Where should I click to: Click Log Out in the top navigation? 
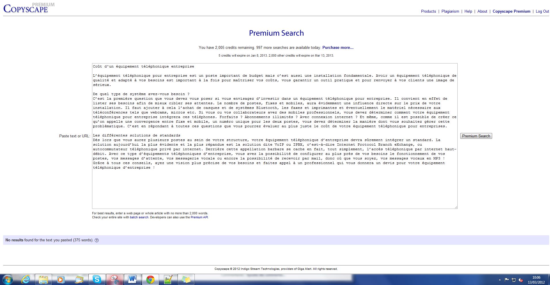[x=542, y=11]
